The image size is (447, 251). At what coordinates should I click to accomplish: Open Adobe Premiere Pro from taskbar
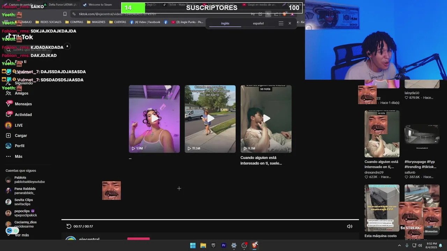pos(223,245)
